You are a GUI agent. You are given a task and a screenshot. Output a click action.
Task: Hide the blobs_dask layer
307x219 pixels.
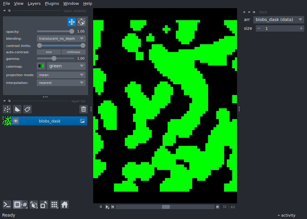[16, 121]
